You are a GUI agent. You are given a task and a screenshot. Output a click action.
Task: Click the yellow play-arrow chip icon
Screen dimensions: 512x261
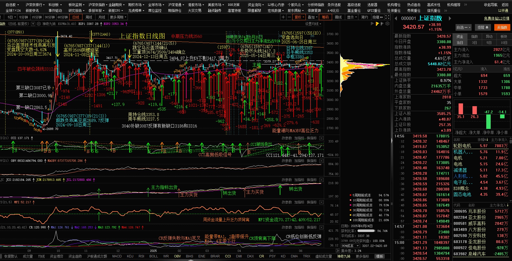coord(377,24)
